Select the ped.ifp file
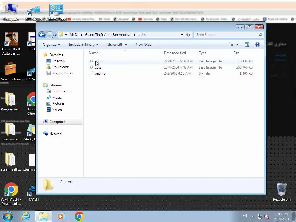This screenshot has height=222, width=296. [171, 73]
